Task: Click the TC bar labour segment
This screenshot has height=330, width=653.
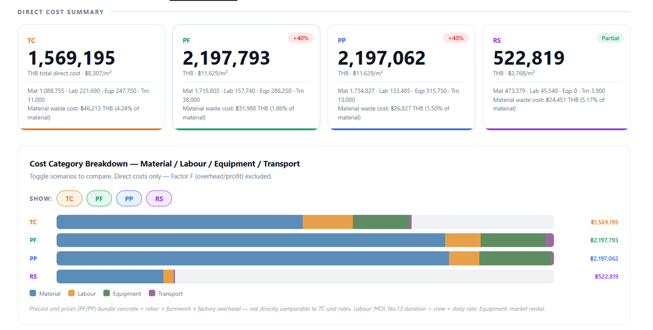Action: (x=328, y=222)
